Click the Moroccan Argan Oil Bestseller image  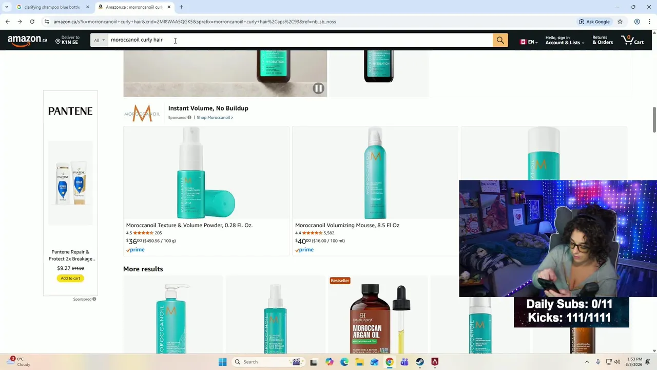379,319
